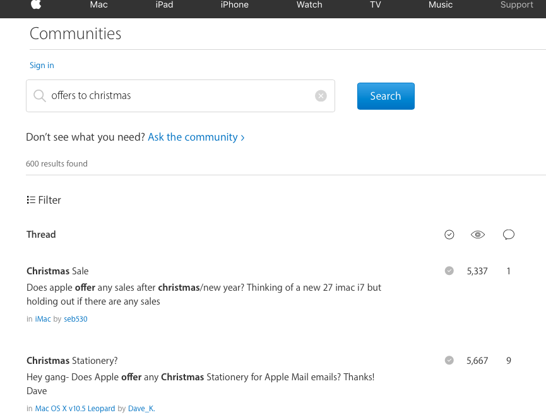Open the Christmas Sale thread title
The image size is (546, 420).
[57, 271]
